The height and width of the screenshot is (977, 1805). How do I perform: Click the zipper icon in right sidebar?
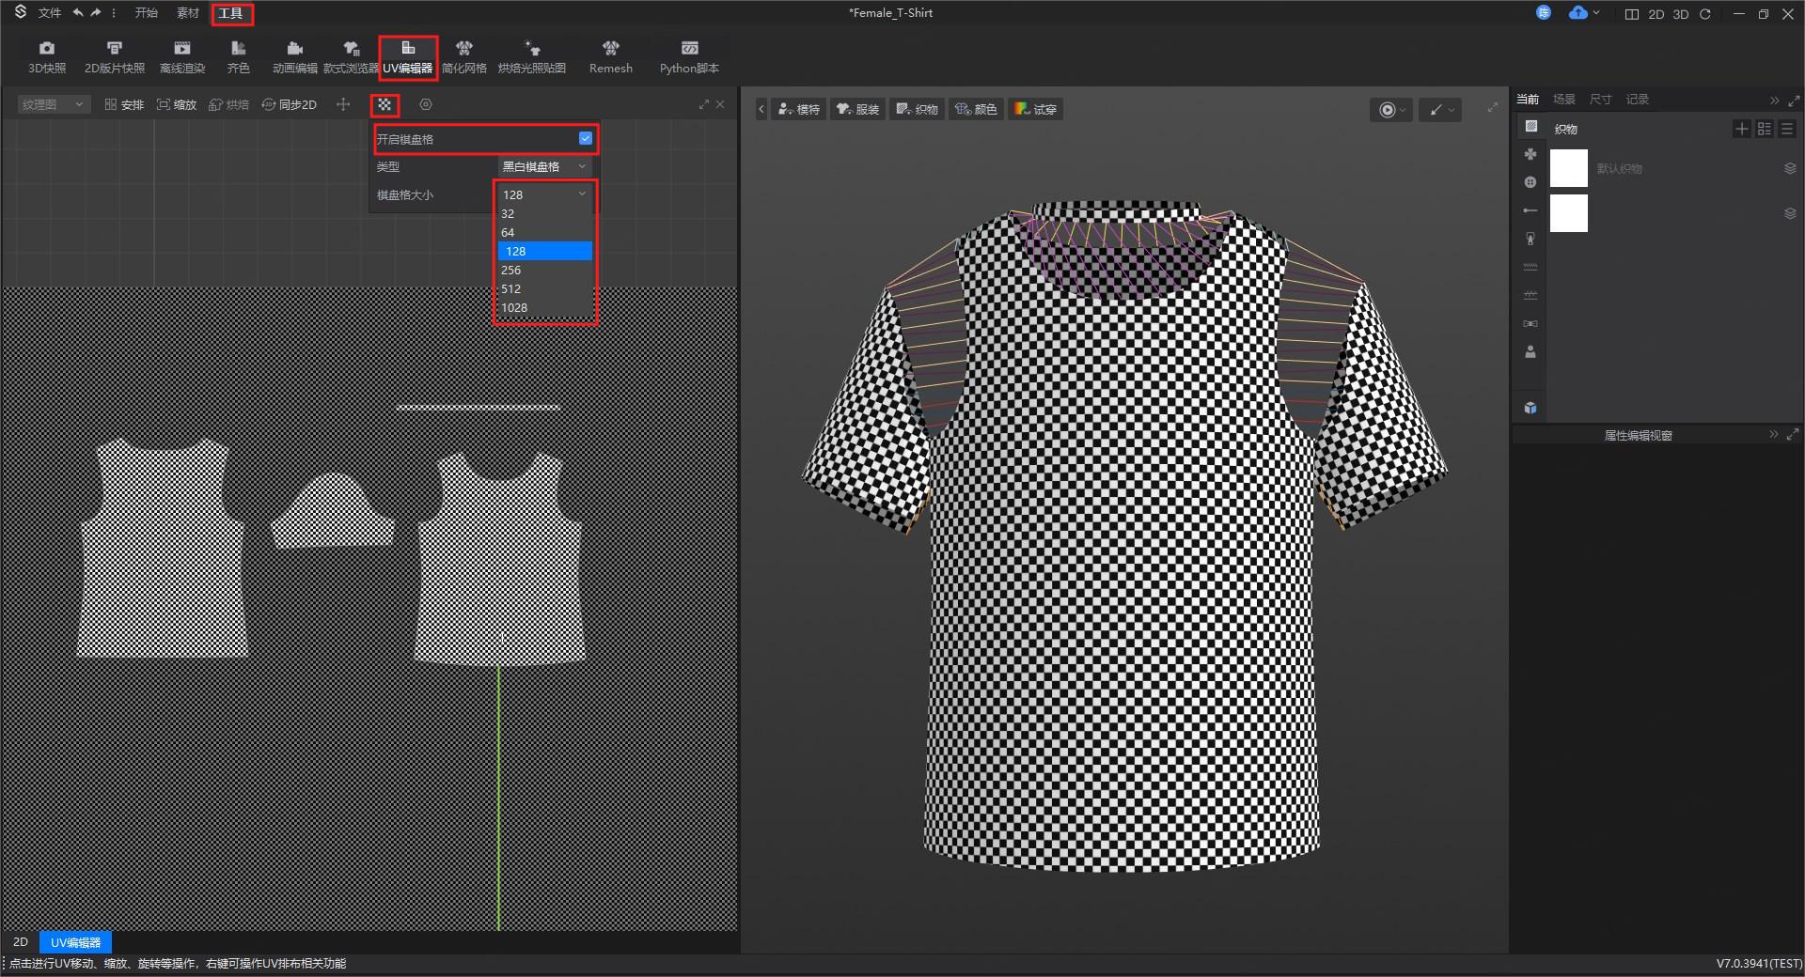click(x=1530, y=239)
